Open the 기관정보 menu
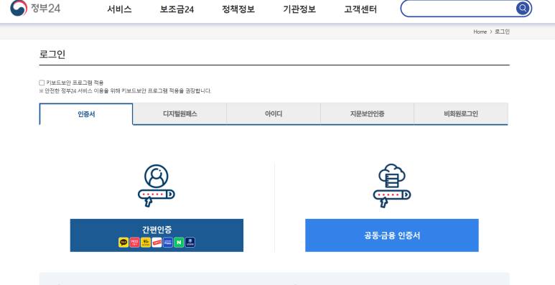 coord(299,9)
